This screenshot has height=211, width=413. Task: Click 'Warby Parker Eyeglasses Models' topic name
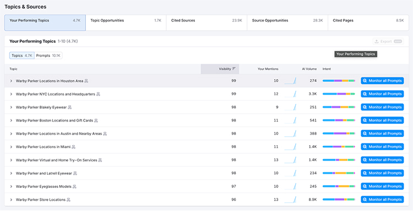[44, 187]
